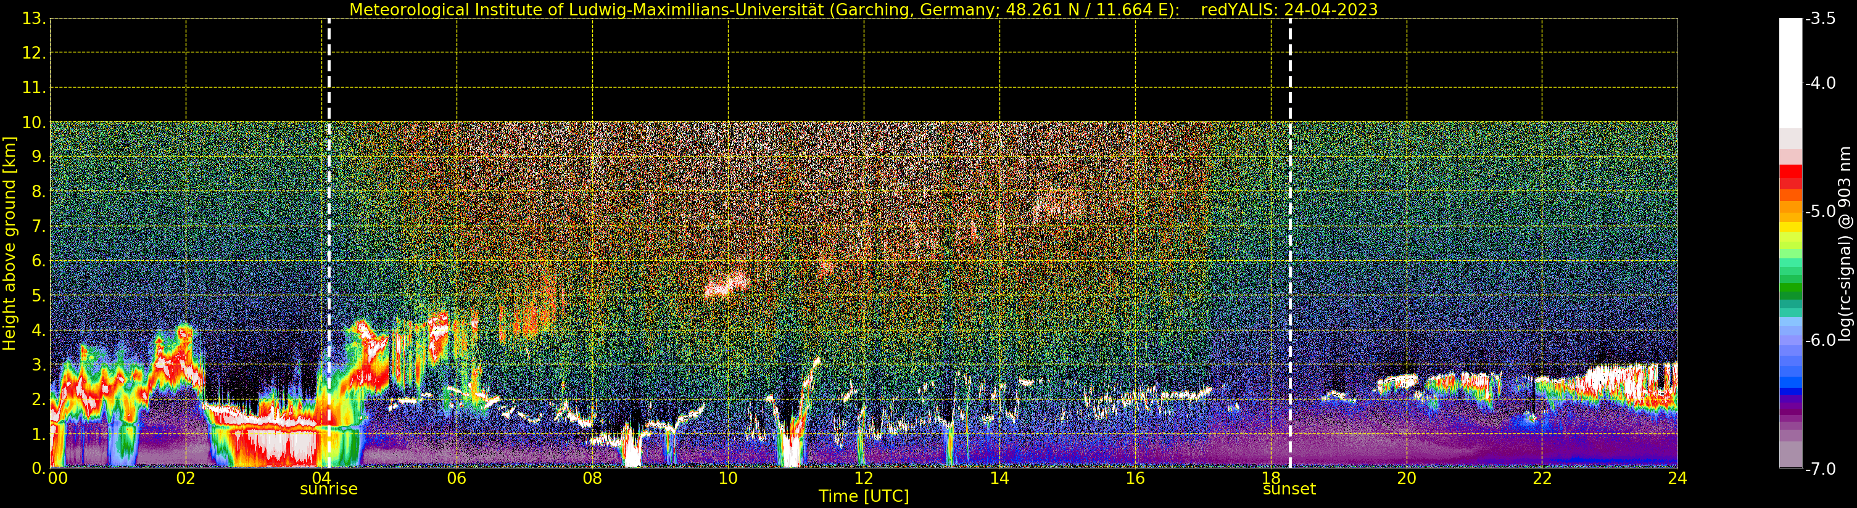Click the time tick '00' on the x-axis
Screen dimensions: 1857x508
pos(57,478)
